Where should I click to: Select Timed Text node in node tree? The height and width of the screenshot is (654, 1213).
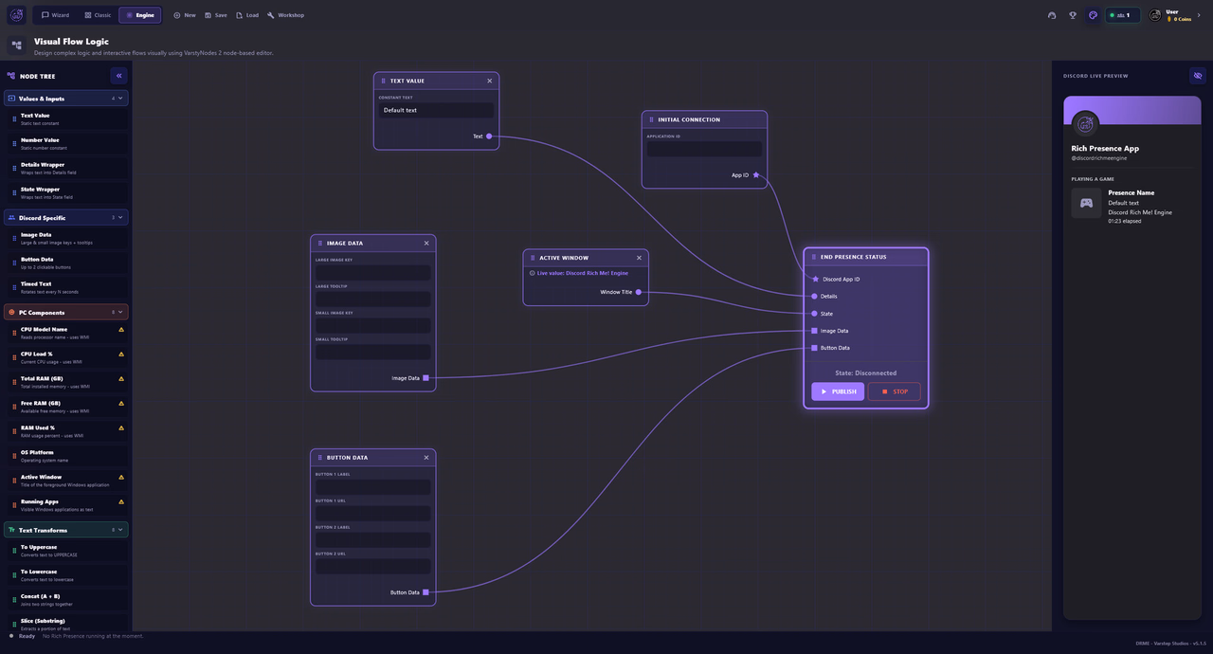pos(66,287)
